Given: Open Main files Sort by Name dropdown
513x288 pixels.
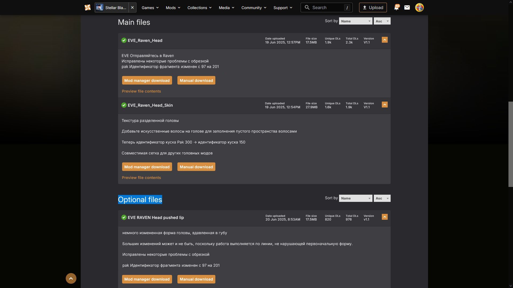Looking at the screenshot, I should [356, 21].
